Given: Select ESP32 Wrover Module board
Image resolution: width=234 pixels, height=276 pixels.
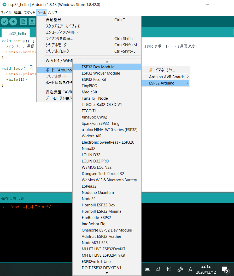Looking at the screenshot, I should tap(107, 73).
